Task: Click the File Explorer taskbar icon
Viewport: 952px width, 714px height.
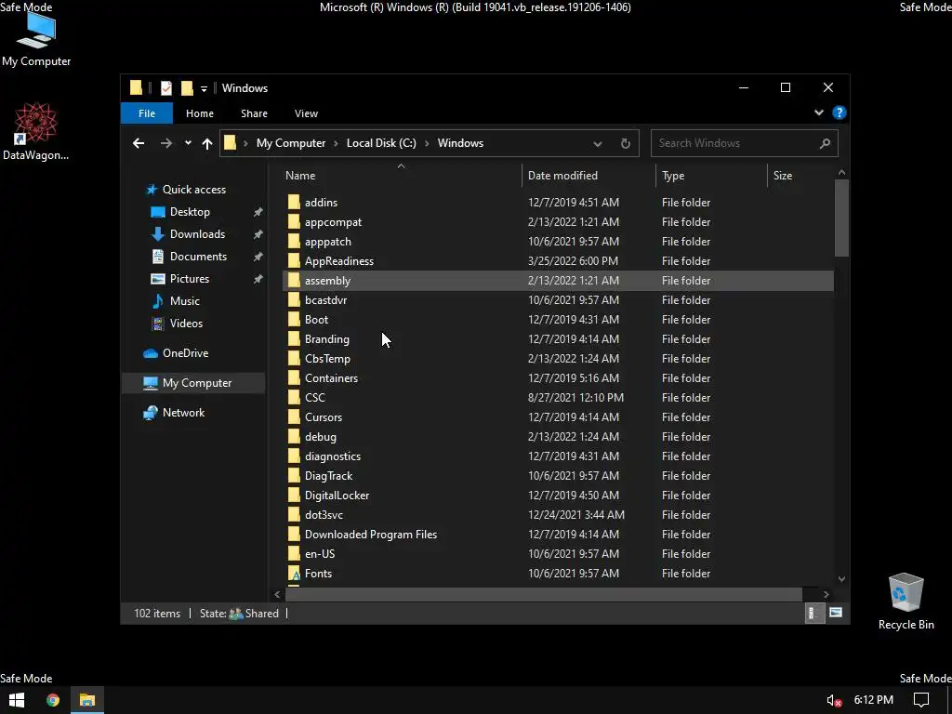Action: [87, 700]
